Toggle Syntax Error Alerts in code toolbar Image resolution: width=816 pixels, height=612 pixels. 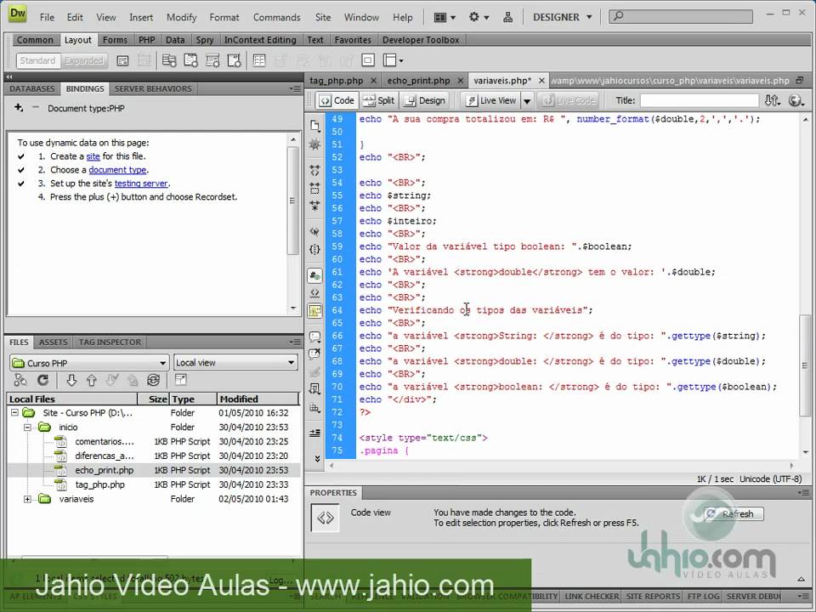pos(314,311)
